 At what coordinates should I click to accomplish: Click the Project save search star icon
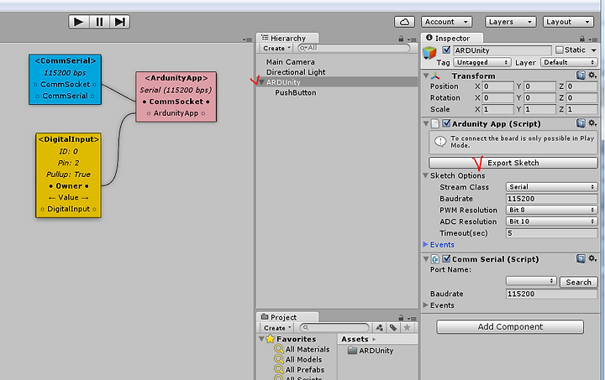click(407, 328)
